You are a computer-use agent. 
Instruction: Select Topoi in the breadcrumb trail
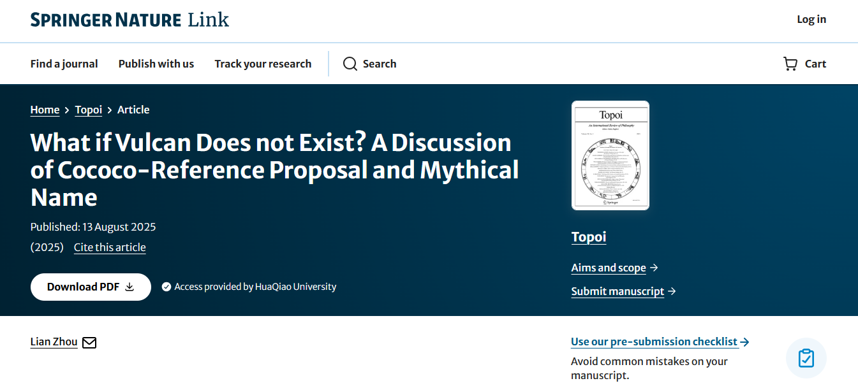[88, 110]
